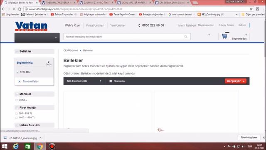Open E-Arşiv Fatura link

(226, 25)
